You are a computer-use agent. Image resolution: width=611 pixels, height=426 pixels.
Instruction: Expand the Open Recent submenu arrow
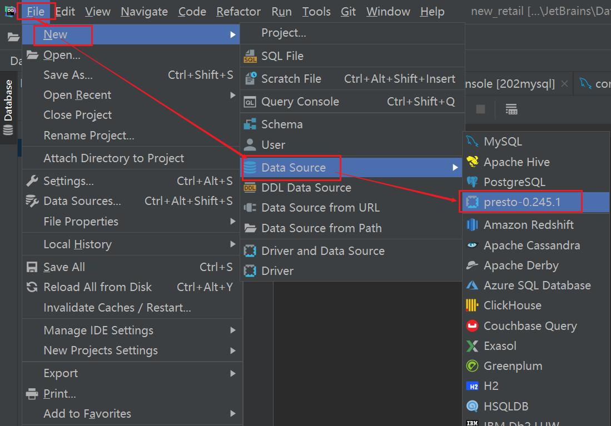coord(232,95)
